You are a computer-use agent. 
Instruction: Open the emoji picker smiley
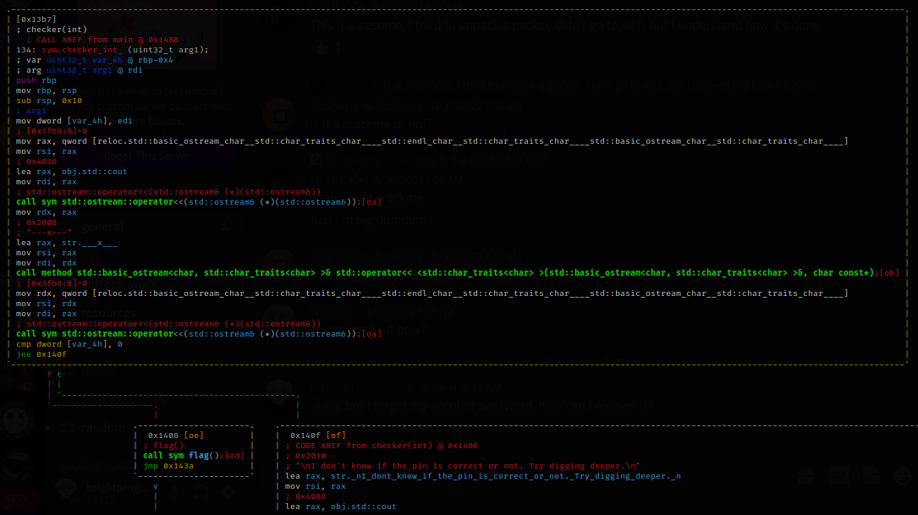tap(901, 476)
